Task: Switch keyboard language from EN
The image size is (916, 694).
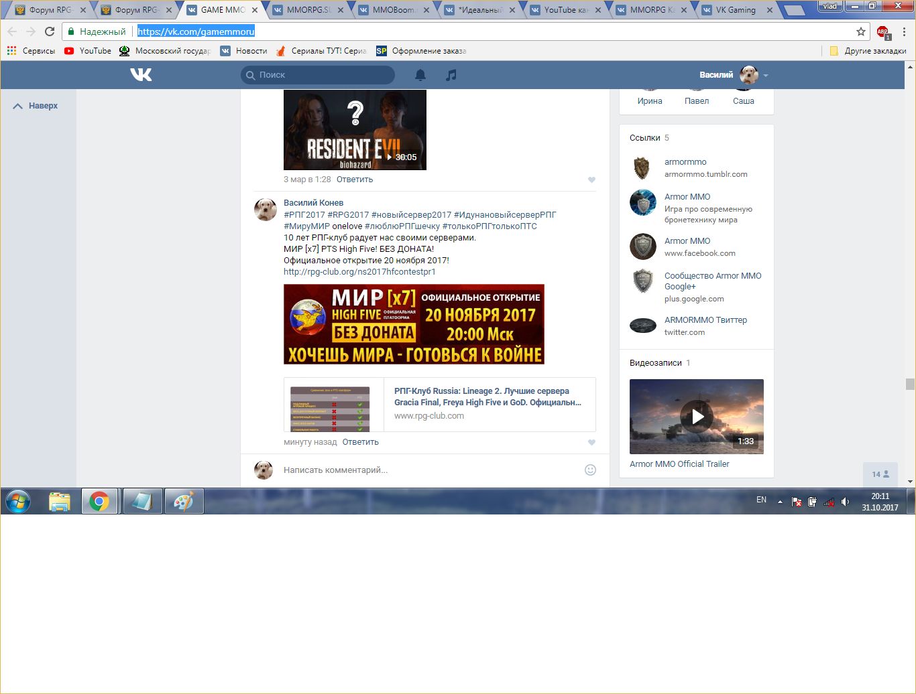Action: (x=761, y=500)
